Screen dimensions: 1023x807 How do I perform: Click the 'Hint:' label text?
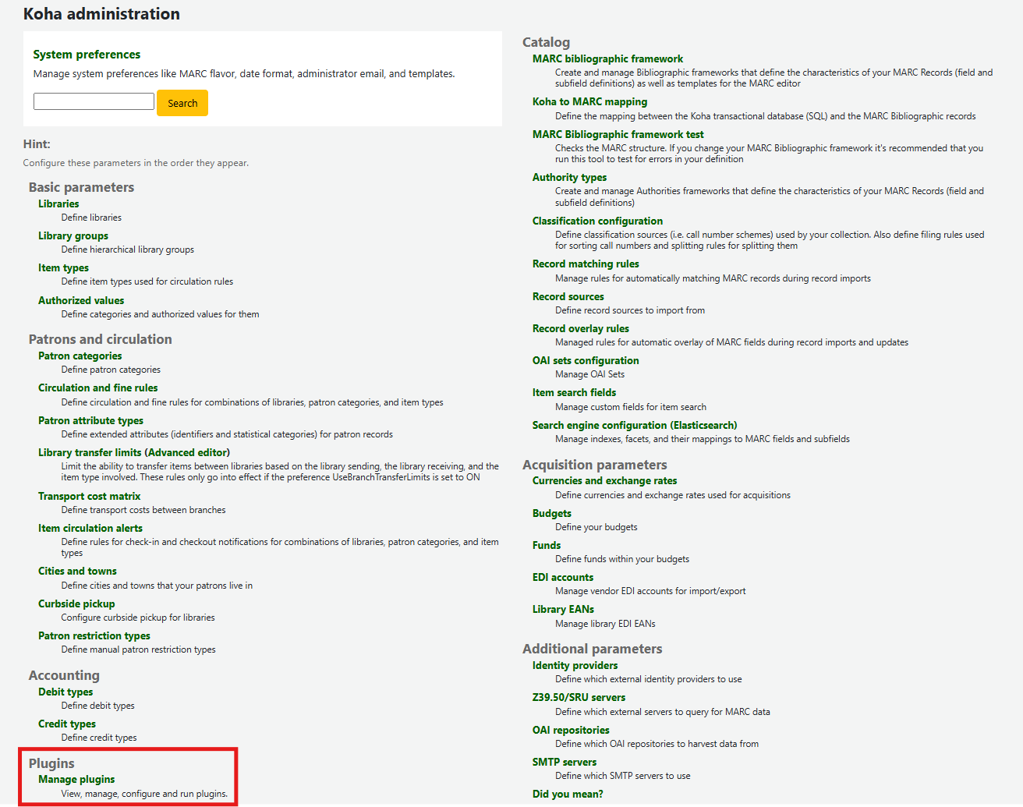pyautogui.click(x=37, y=144)
